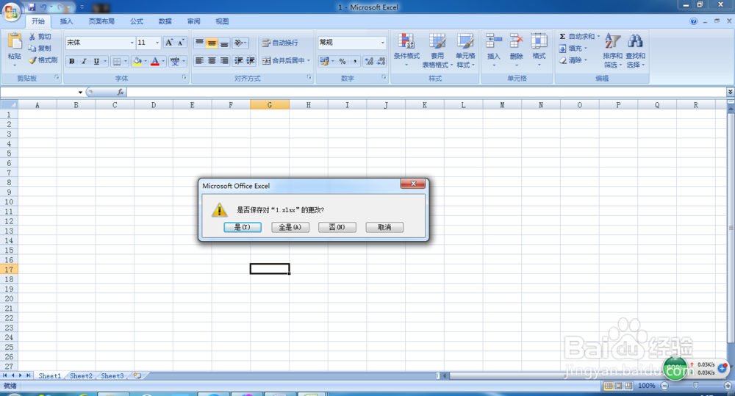Switch to the 数据 (Data) tab

tap(165, 21)
